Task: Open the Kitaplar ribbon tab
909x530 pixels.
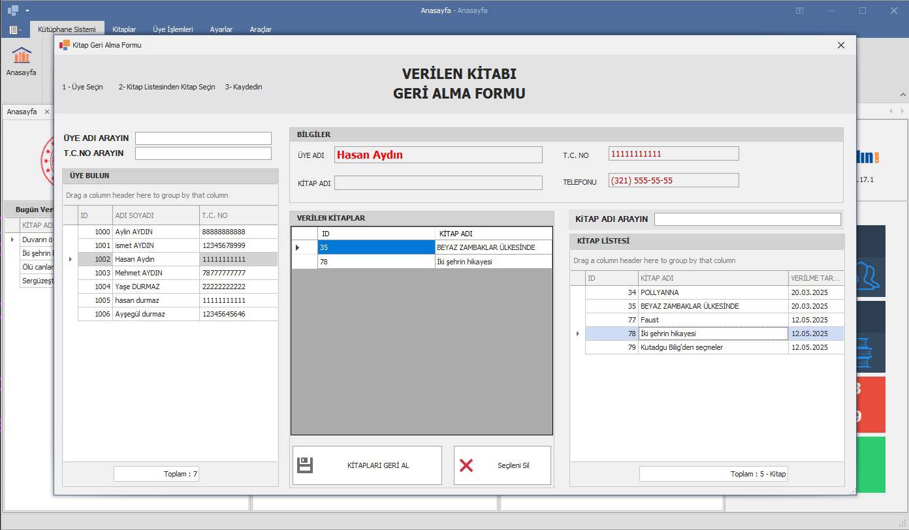Action: click(124, 29)
